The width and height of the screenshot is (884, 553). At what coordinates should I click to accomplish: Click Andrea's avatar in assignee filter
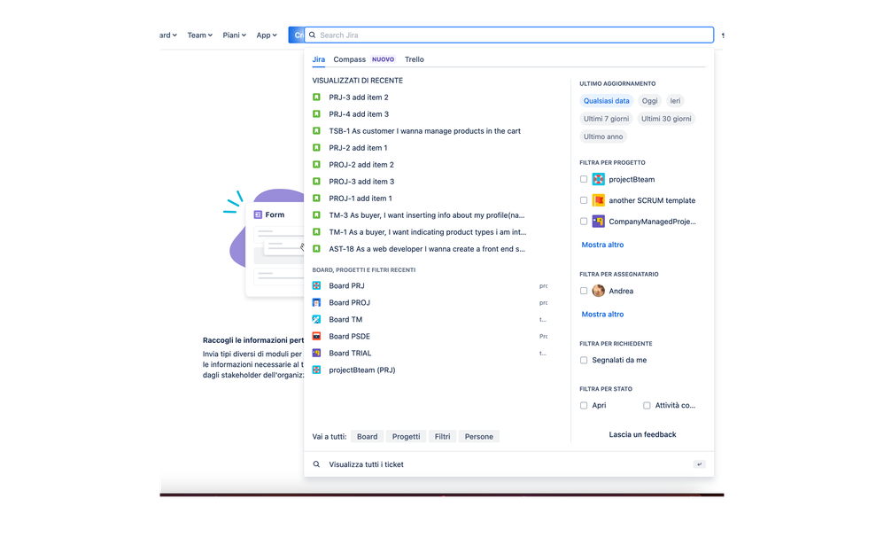point(599,292)
